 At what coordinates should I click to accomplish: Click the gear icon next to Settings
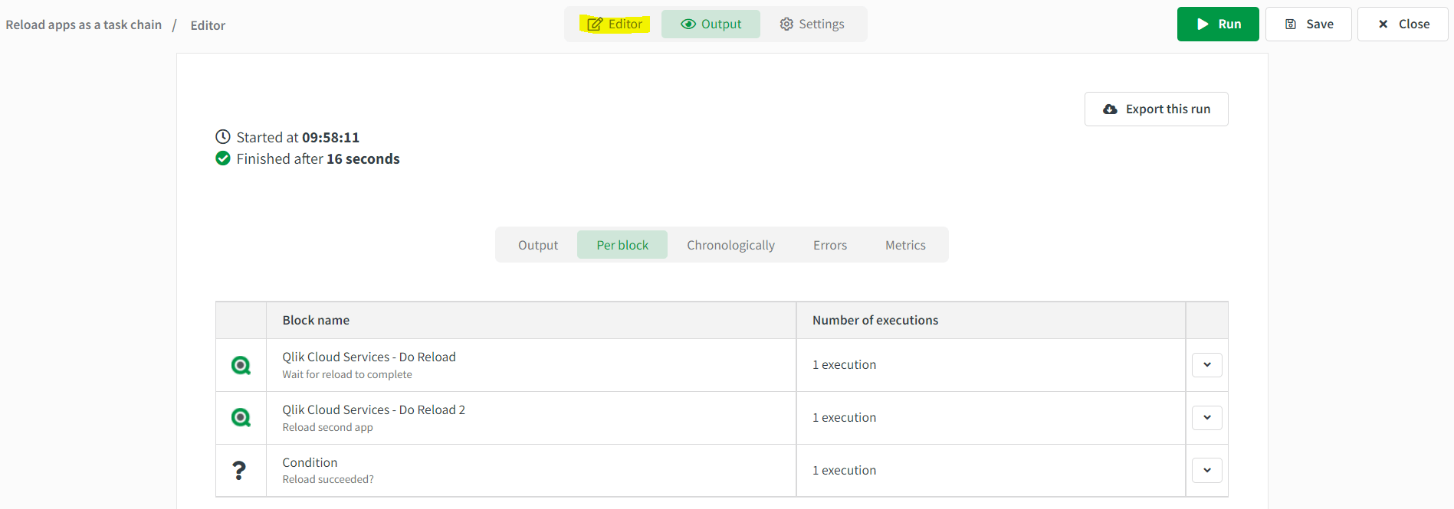coord(786,24)
